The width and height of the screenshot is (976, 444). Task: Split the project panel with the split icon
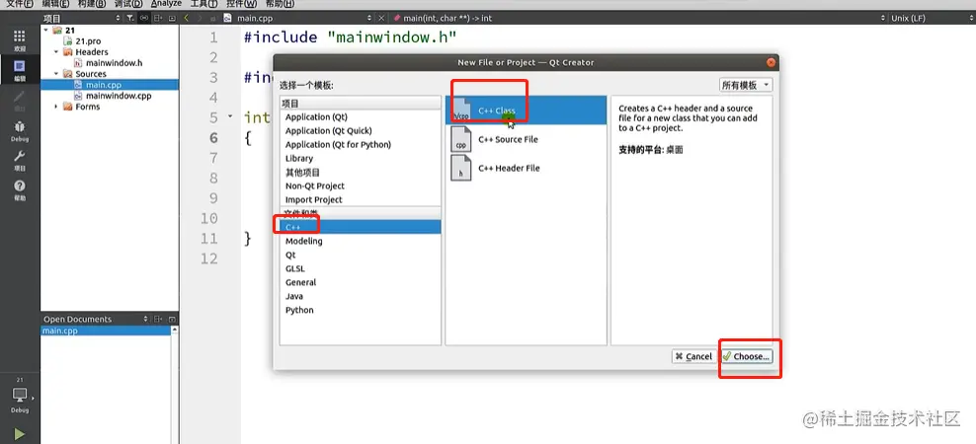coord(158,18)
